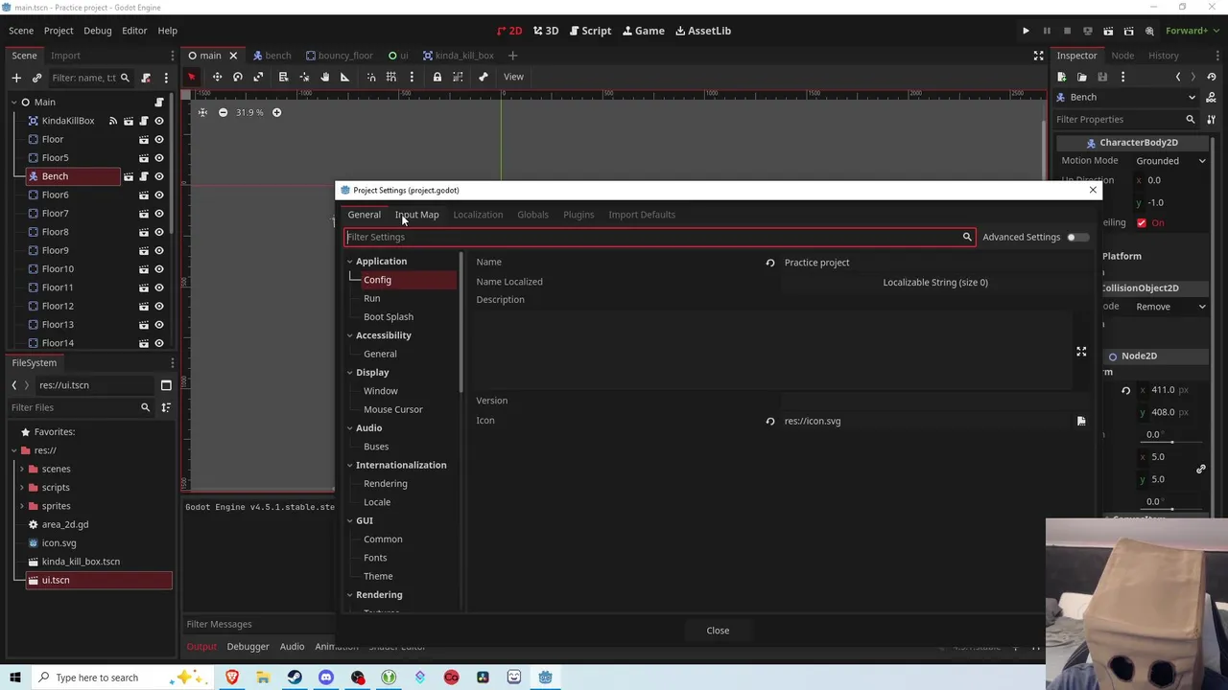Open the remote deploy icon

(x=1087, y=31)
